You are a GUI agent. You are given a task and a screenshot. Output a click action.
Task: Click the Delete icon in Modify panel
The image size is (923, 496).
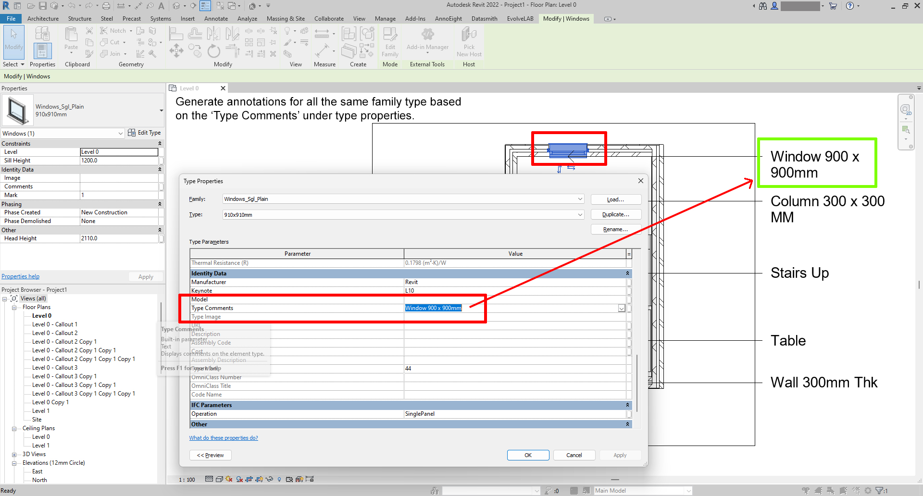[273, 54]
